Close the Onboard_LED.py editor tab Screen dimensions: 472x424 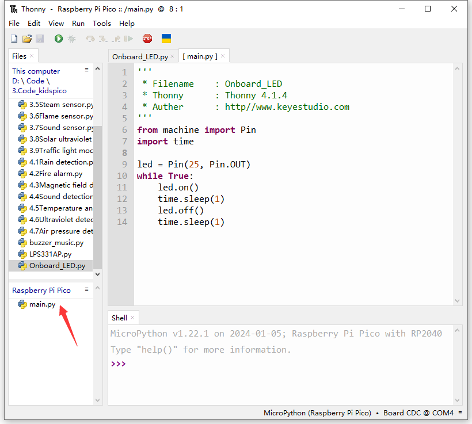coord(172,56)
